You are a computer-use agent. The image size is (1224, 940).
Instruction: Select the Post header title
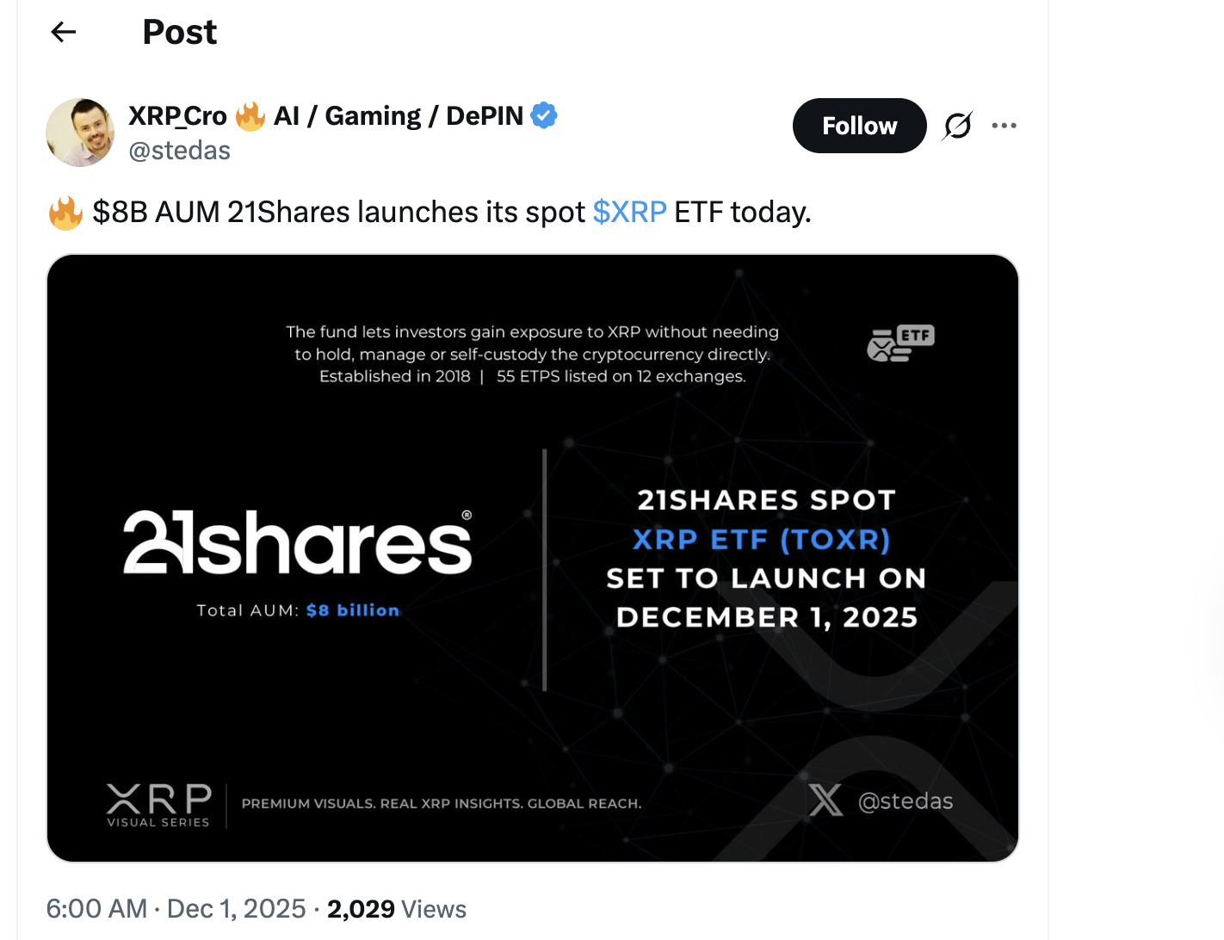pyautogui.click(x=179, y=32)
